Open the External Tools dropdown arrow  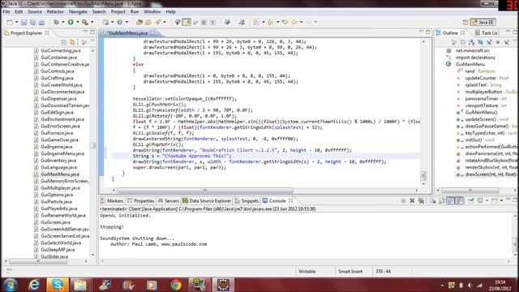(92, 22)
